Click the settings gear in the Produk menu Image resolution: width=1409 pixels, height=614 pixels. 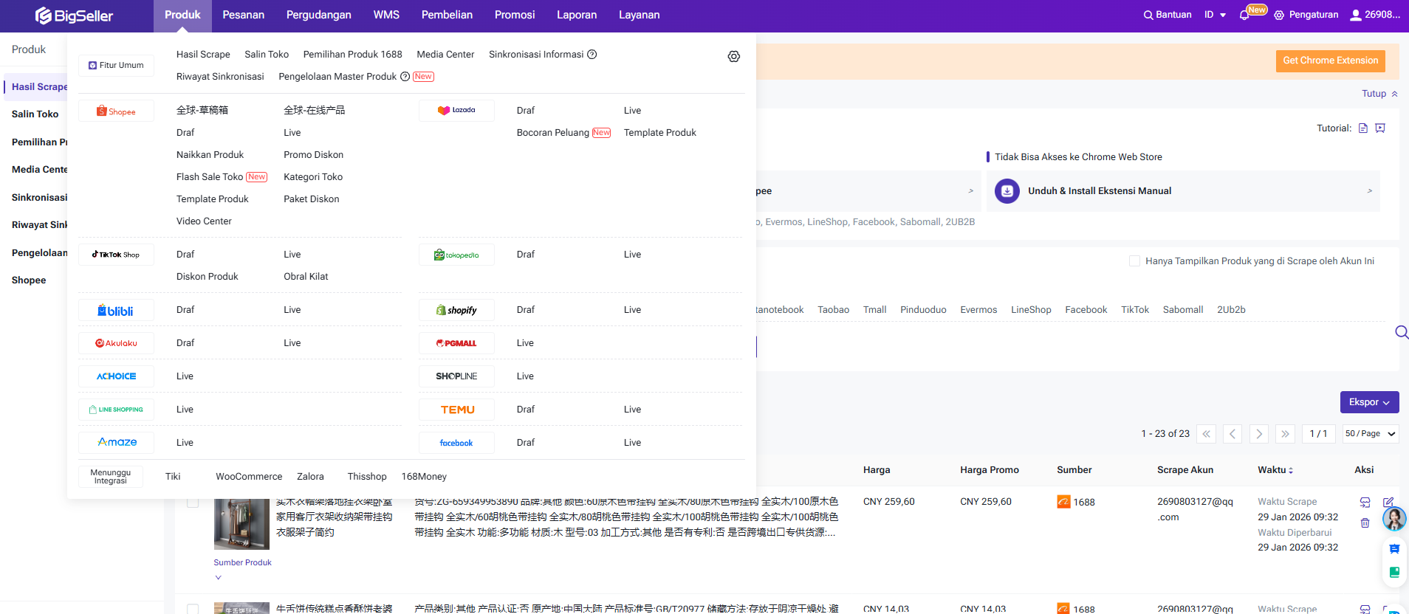coord(733,57)
